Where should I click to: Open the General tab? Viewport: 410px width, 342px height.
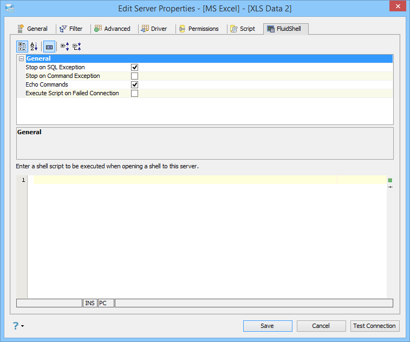[32, 29]
